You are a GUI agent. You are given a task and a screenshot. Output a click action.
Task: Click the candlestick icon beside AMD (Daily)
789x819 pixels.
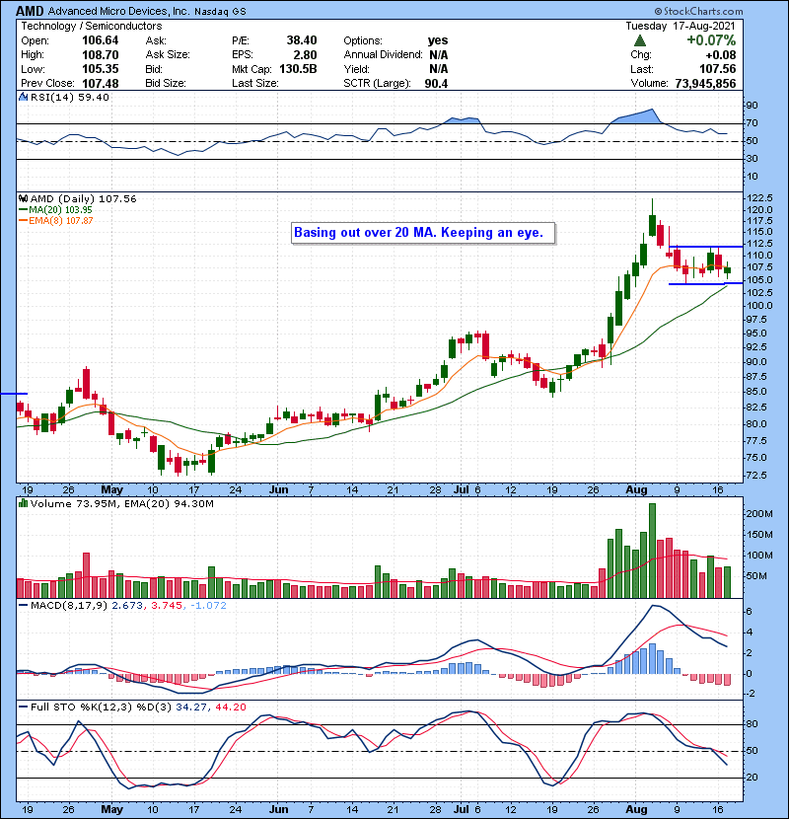click(23, 198)
